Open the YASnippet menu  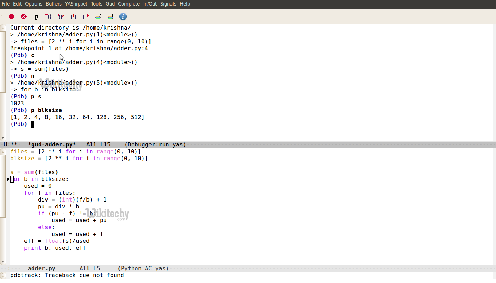pos(76,4)
